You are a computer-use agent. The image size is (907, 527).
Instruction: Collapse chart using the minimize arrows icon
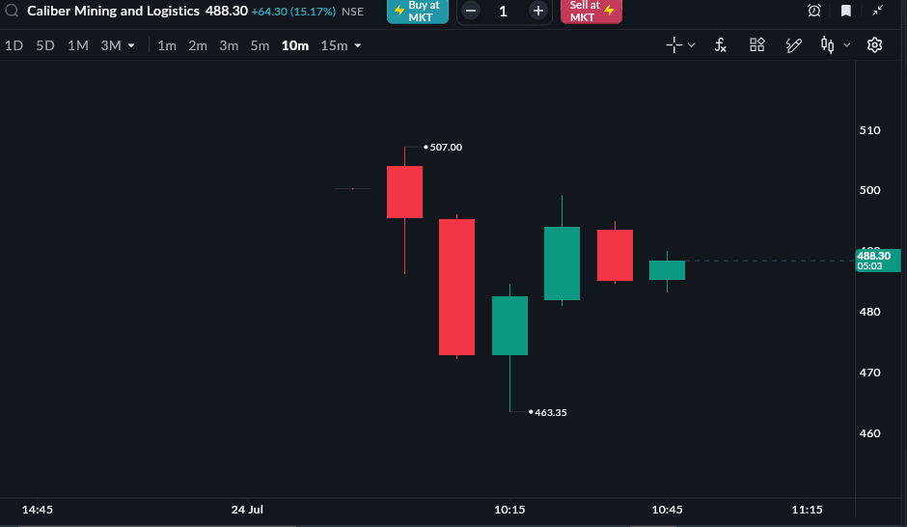877,10
